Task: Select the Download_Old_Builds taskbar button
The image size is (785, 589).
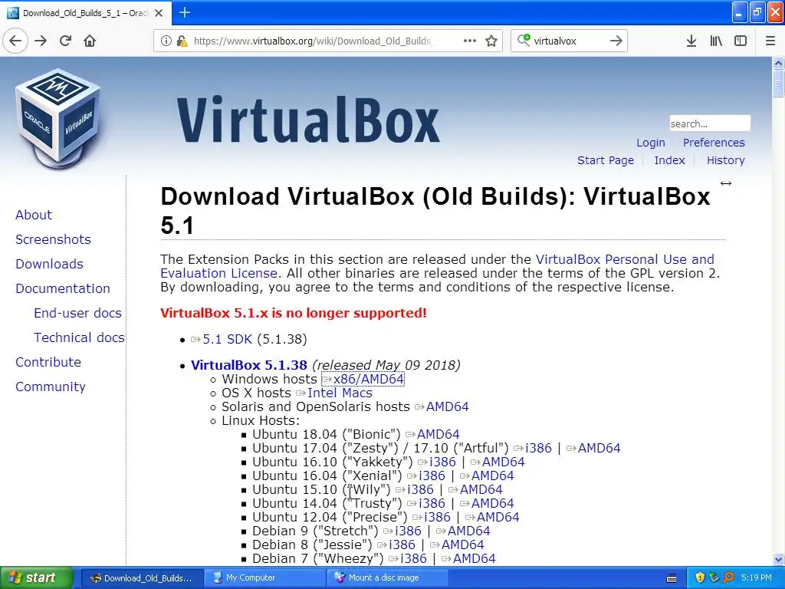Action: pyautogui.click(x=142, y=577)
